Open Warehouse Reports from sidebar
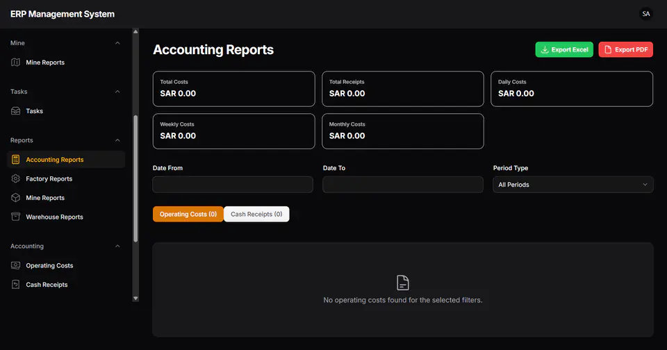 point(66,217)
